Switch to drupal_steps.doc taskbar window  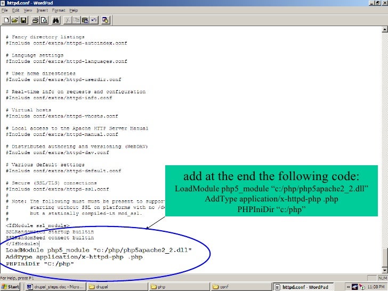55,287
